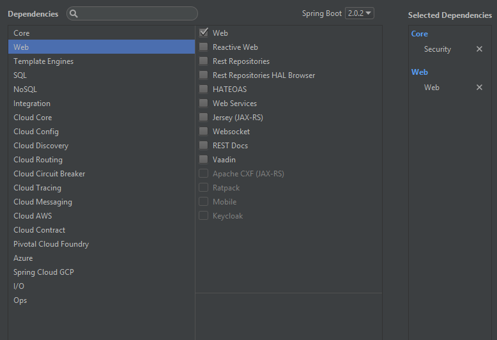The width and height of the screenshot is (497, 340).
Task: Select the Vaadin checkbox
Action: pos(204,159)
